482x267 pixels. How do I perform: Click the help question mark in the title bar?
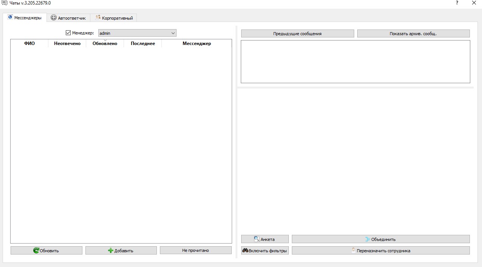click(x=457, y=3)
